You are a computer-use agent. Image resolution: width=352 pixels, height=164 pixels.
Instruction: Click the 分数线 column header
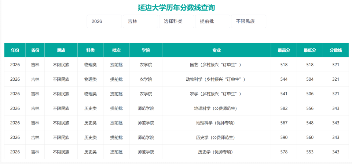point(336,50)
